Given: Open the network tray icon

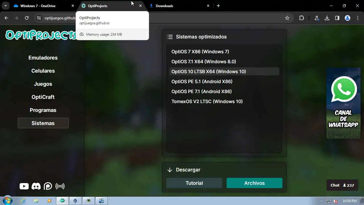Looking at the screenshot, I should (x=328, y=201).
